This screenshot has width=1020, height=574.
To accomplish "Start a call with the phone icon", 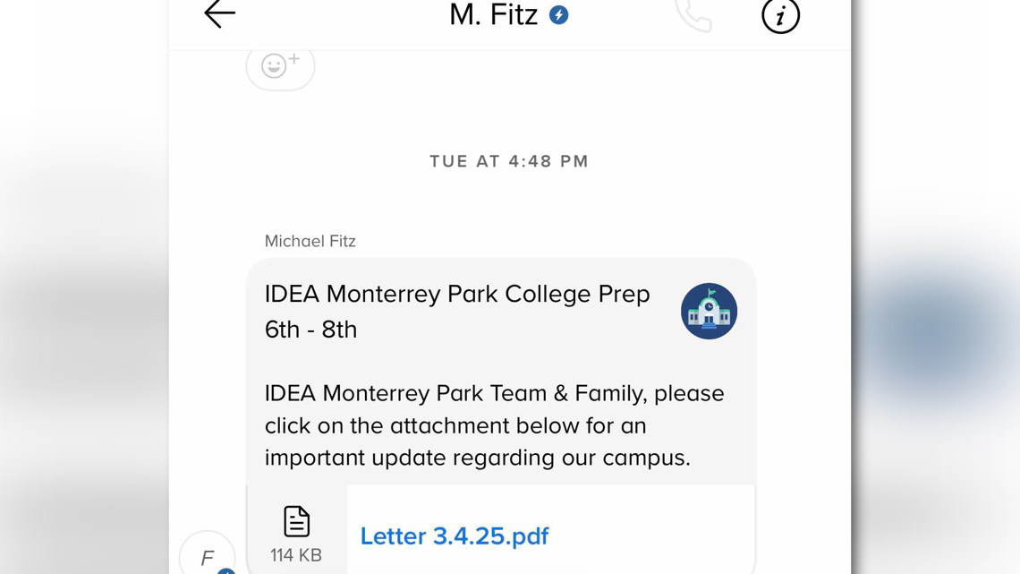I will click(694, 15).
